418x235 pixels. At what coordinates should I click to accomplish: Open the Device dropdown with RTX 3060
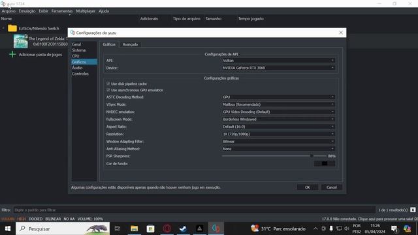(278, 68)
